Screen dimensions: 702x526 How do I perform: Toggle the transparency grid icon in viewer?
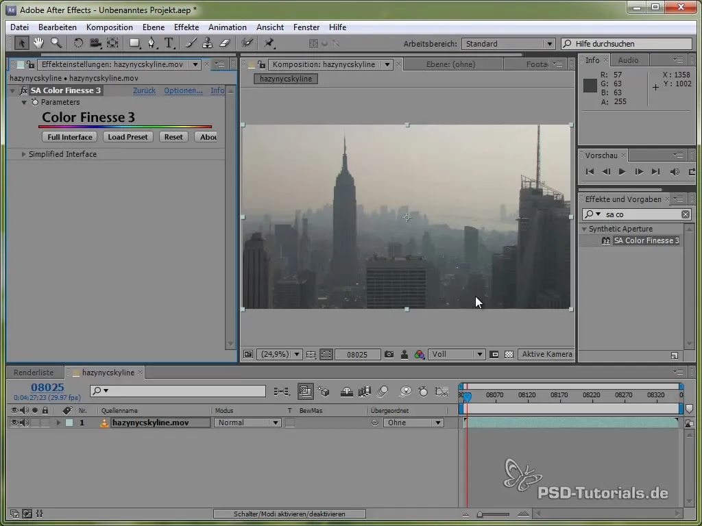[x=509, y=354]
